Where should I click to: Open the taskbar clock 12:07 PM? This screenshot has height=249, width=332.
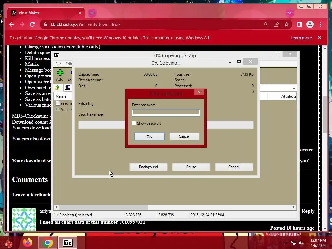[x=318, y=243]
